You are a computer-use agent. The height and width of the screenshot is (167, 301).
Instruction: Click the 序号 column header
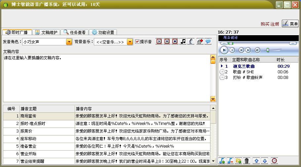coord(225,60)
